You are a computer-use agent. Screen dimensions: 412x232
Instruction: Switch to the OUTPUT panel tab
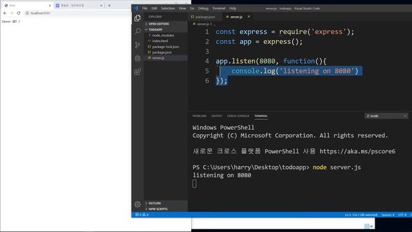pyautogui.click(x=217, y=116)
